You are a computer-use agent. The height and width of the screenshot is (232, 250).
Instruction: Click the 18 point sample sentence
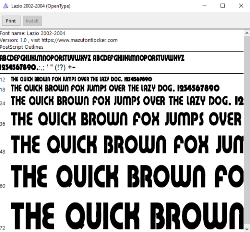(115, 88)
